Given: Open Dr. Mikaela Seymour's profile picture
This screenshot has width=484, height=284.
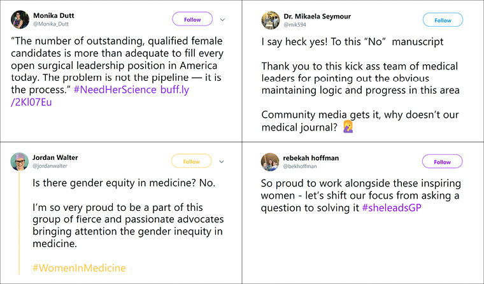Looking at the screenshot, I should click(x=271, y=20).
